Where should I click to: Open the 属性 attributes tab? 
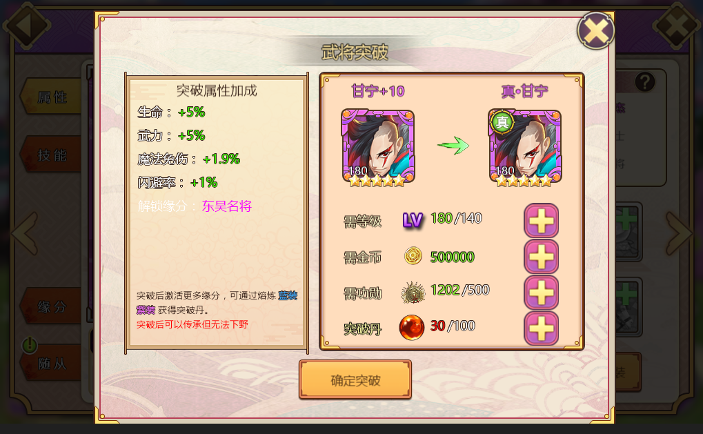tap(50, 97)
